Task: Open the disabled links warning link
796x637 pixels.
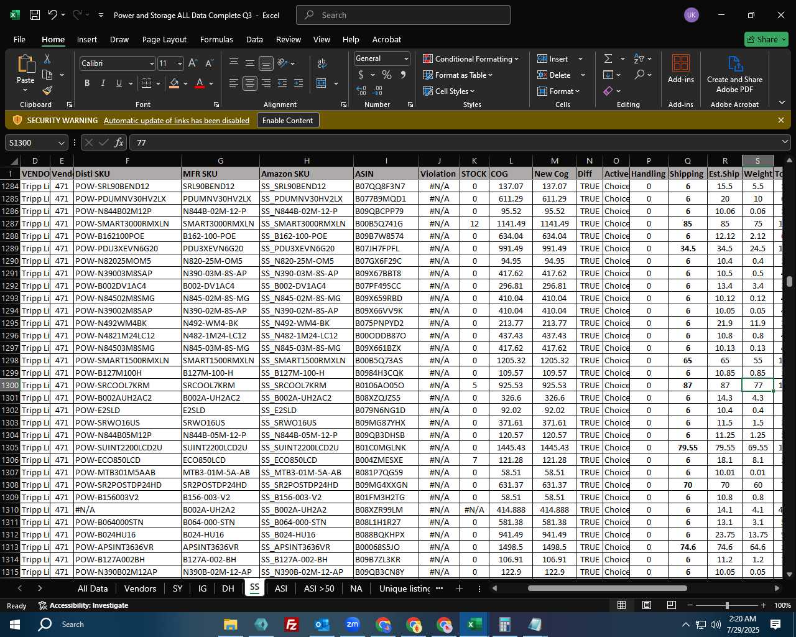Action: point(177,121)
